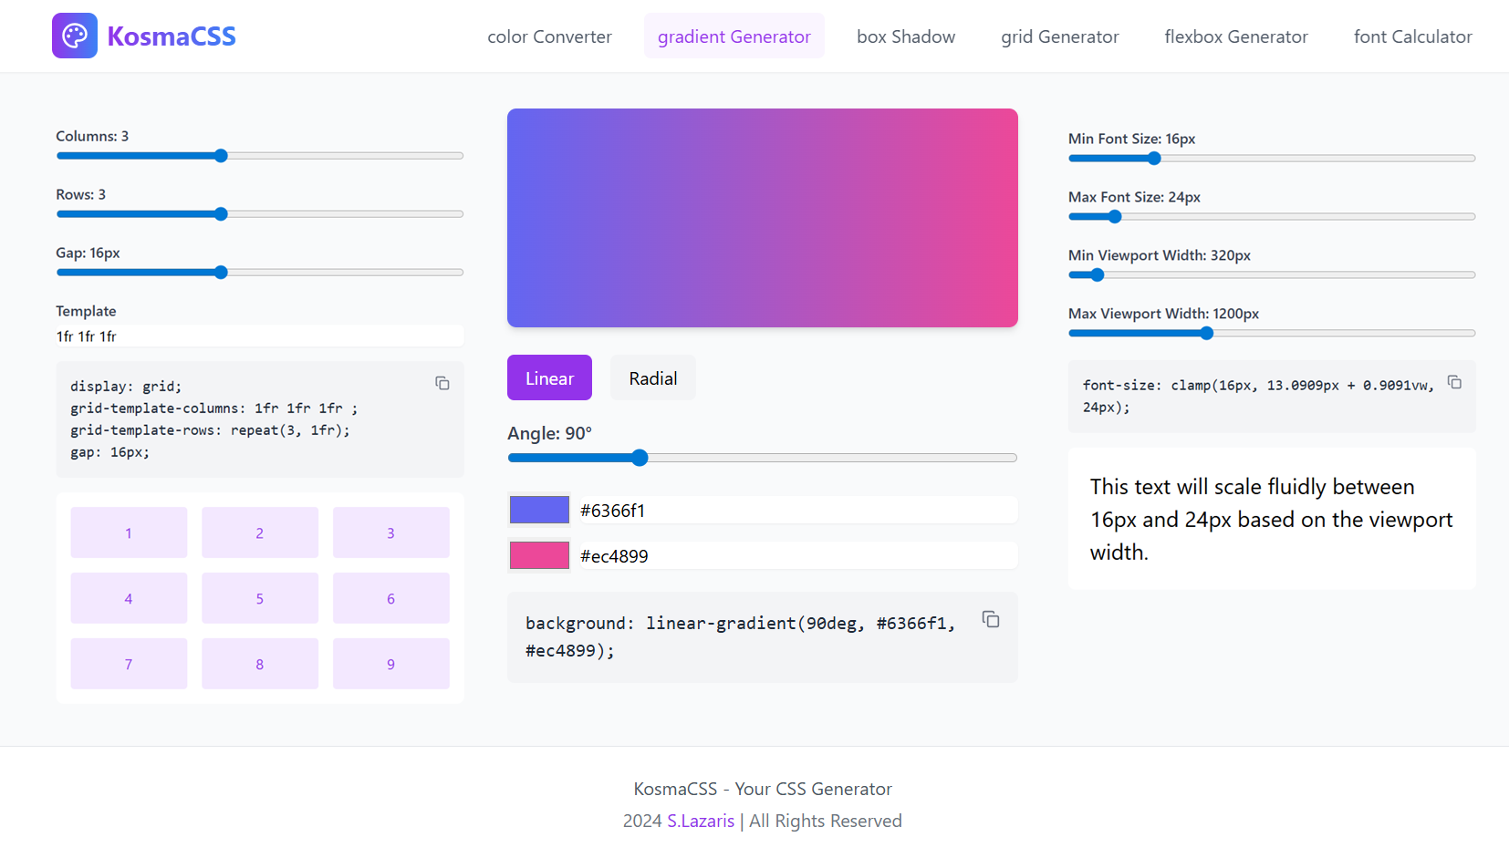Navigate to flexbox Generator

tap(1235, 36)
